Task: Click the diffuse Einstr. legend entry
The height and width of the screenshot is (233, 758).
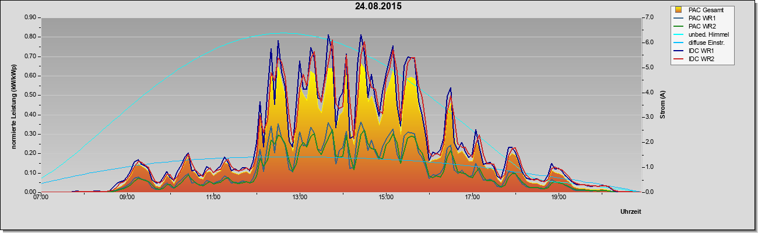Action: tap(699, 43)
